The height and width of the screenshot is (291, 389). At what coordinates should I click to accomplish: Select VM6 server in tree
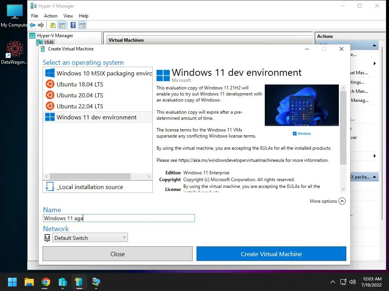(49, 42)
